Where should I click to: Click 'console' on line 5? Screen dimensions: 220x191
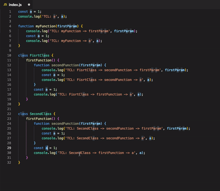[33, 31]
